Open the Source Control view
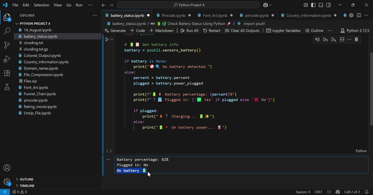The height and width of the screenshot is (195, 373). coord(7,45)
